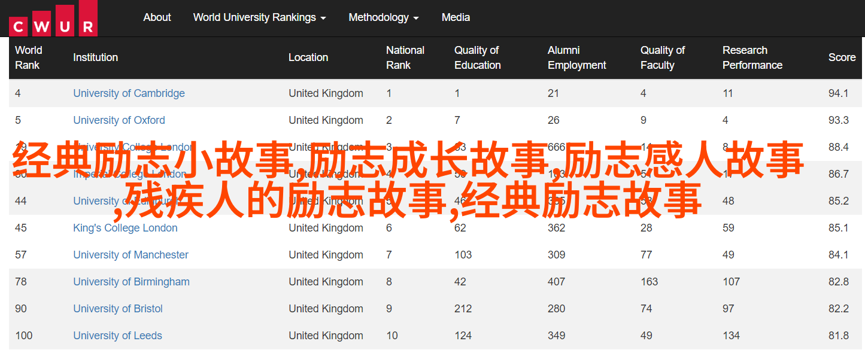The width and height of the screenshot is (865, 350).
Task: Click Birmingham's alumni employment value 407
Action: point(557,282)
